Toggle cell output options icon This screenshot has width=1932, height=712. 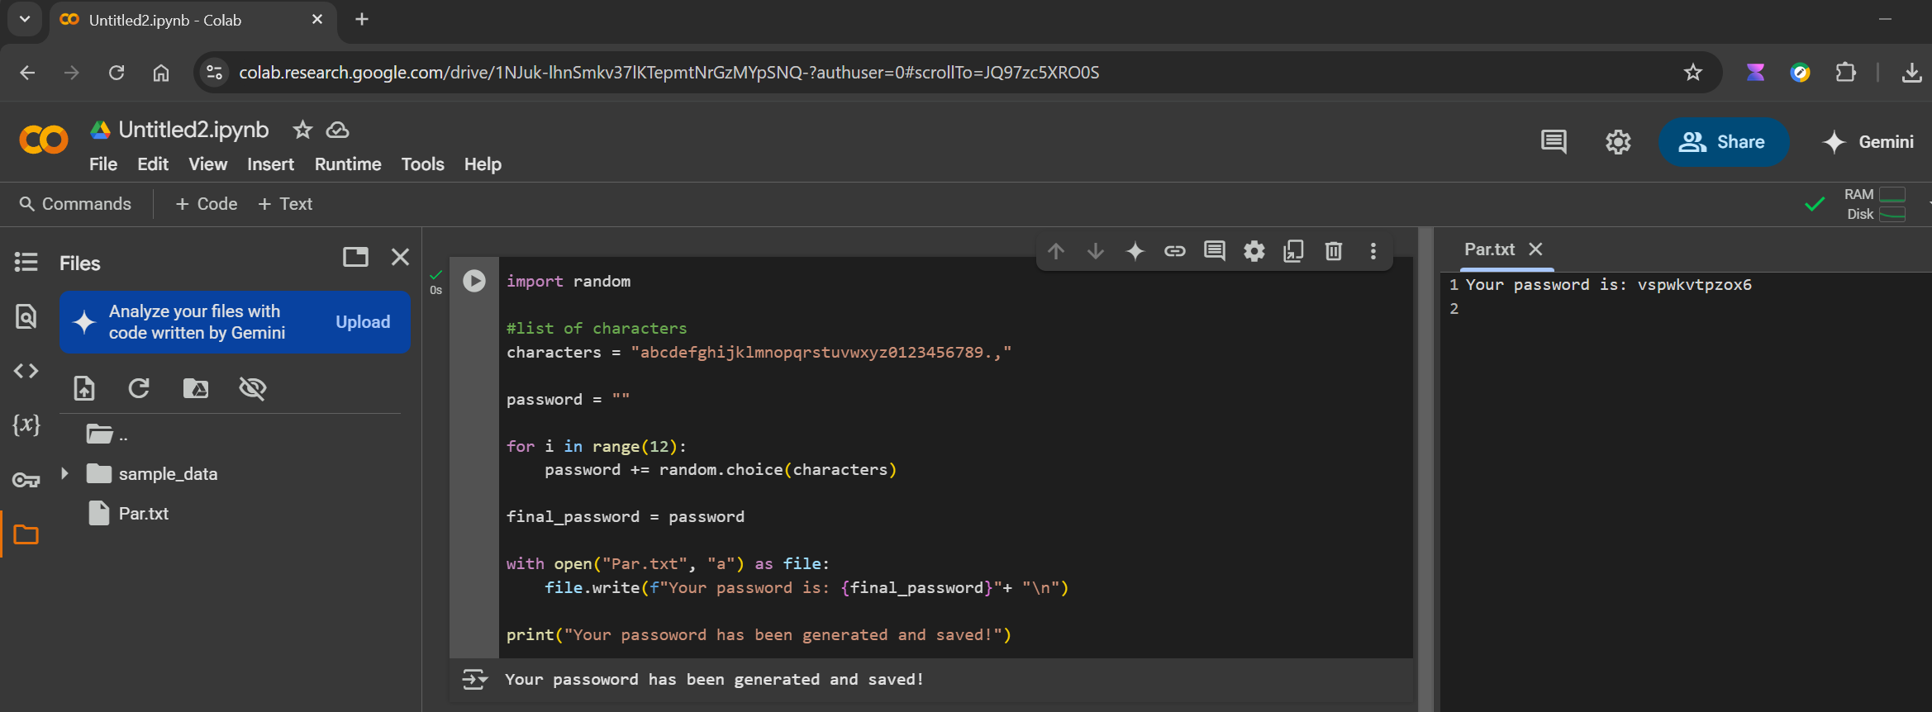pyautogui.click(x=475, y=680)
